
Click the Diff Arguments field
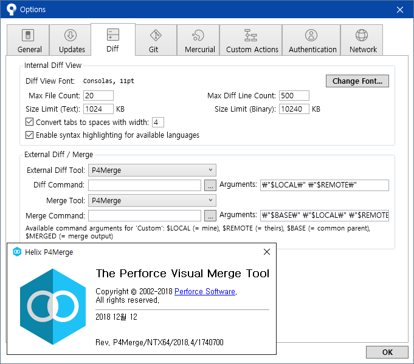coord(325,185)
